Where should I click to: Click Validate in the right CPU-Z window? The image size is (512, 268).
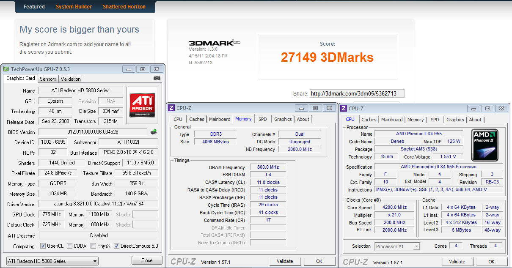click(457, 262)
